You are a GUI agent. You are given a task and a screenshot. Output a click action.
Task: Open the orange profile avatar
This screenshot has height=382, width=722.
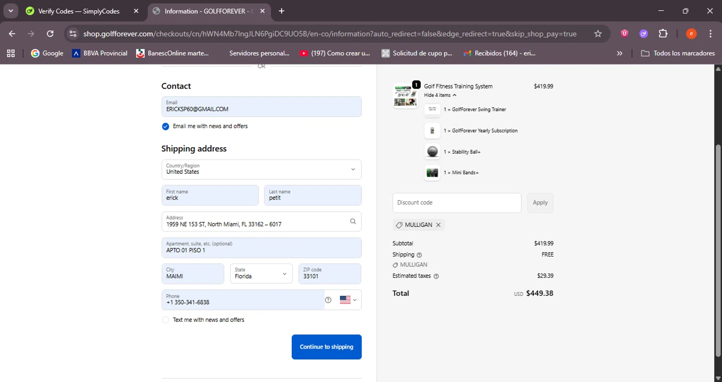[x=691, y=34]
